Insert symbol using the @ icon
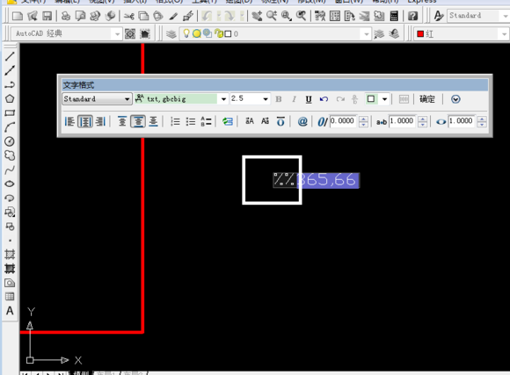The height and width of the screenshot is (375, 510). point(302,121)
